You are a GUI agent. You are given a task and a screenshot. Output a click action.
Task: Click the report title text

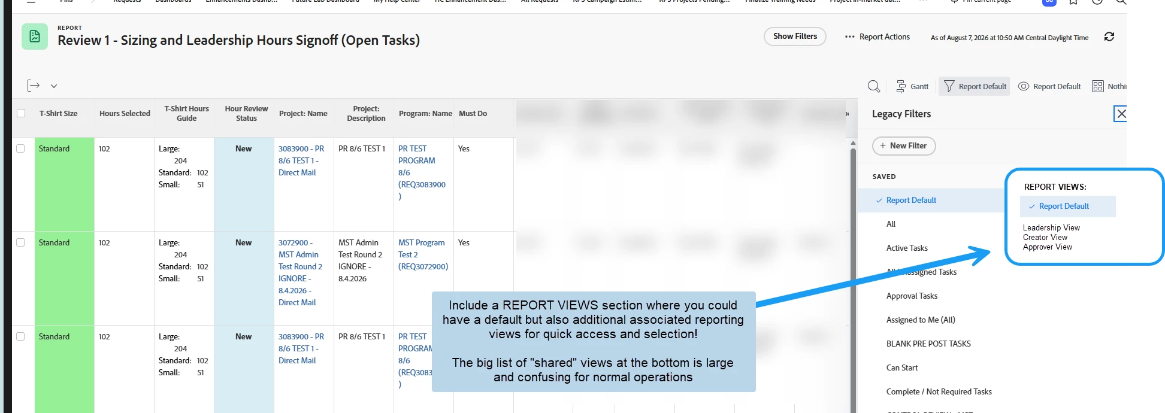(238, 40)
